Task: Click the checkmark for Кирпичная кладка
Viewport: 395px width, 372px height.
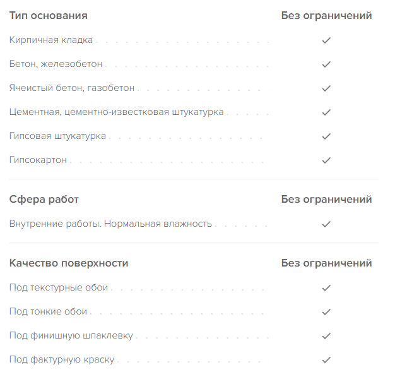Action: click(x=326, y=40)
